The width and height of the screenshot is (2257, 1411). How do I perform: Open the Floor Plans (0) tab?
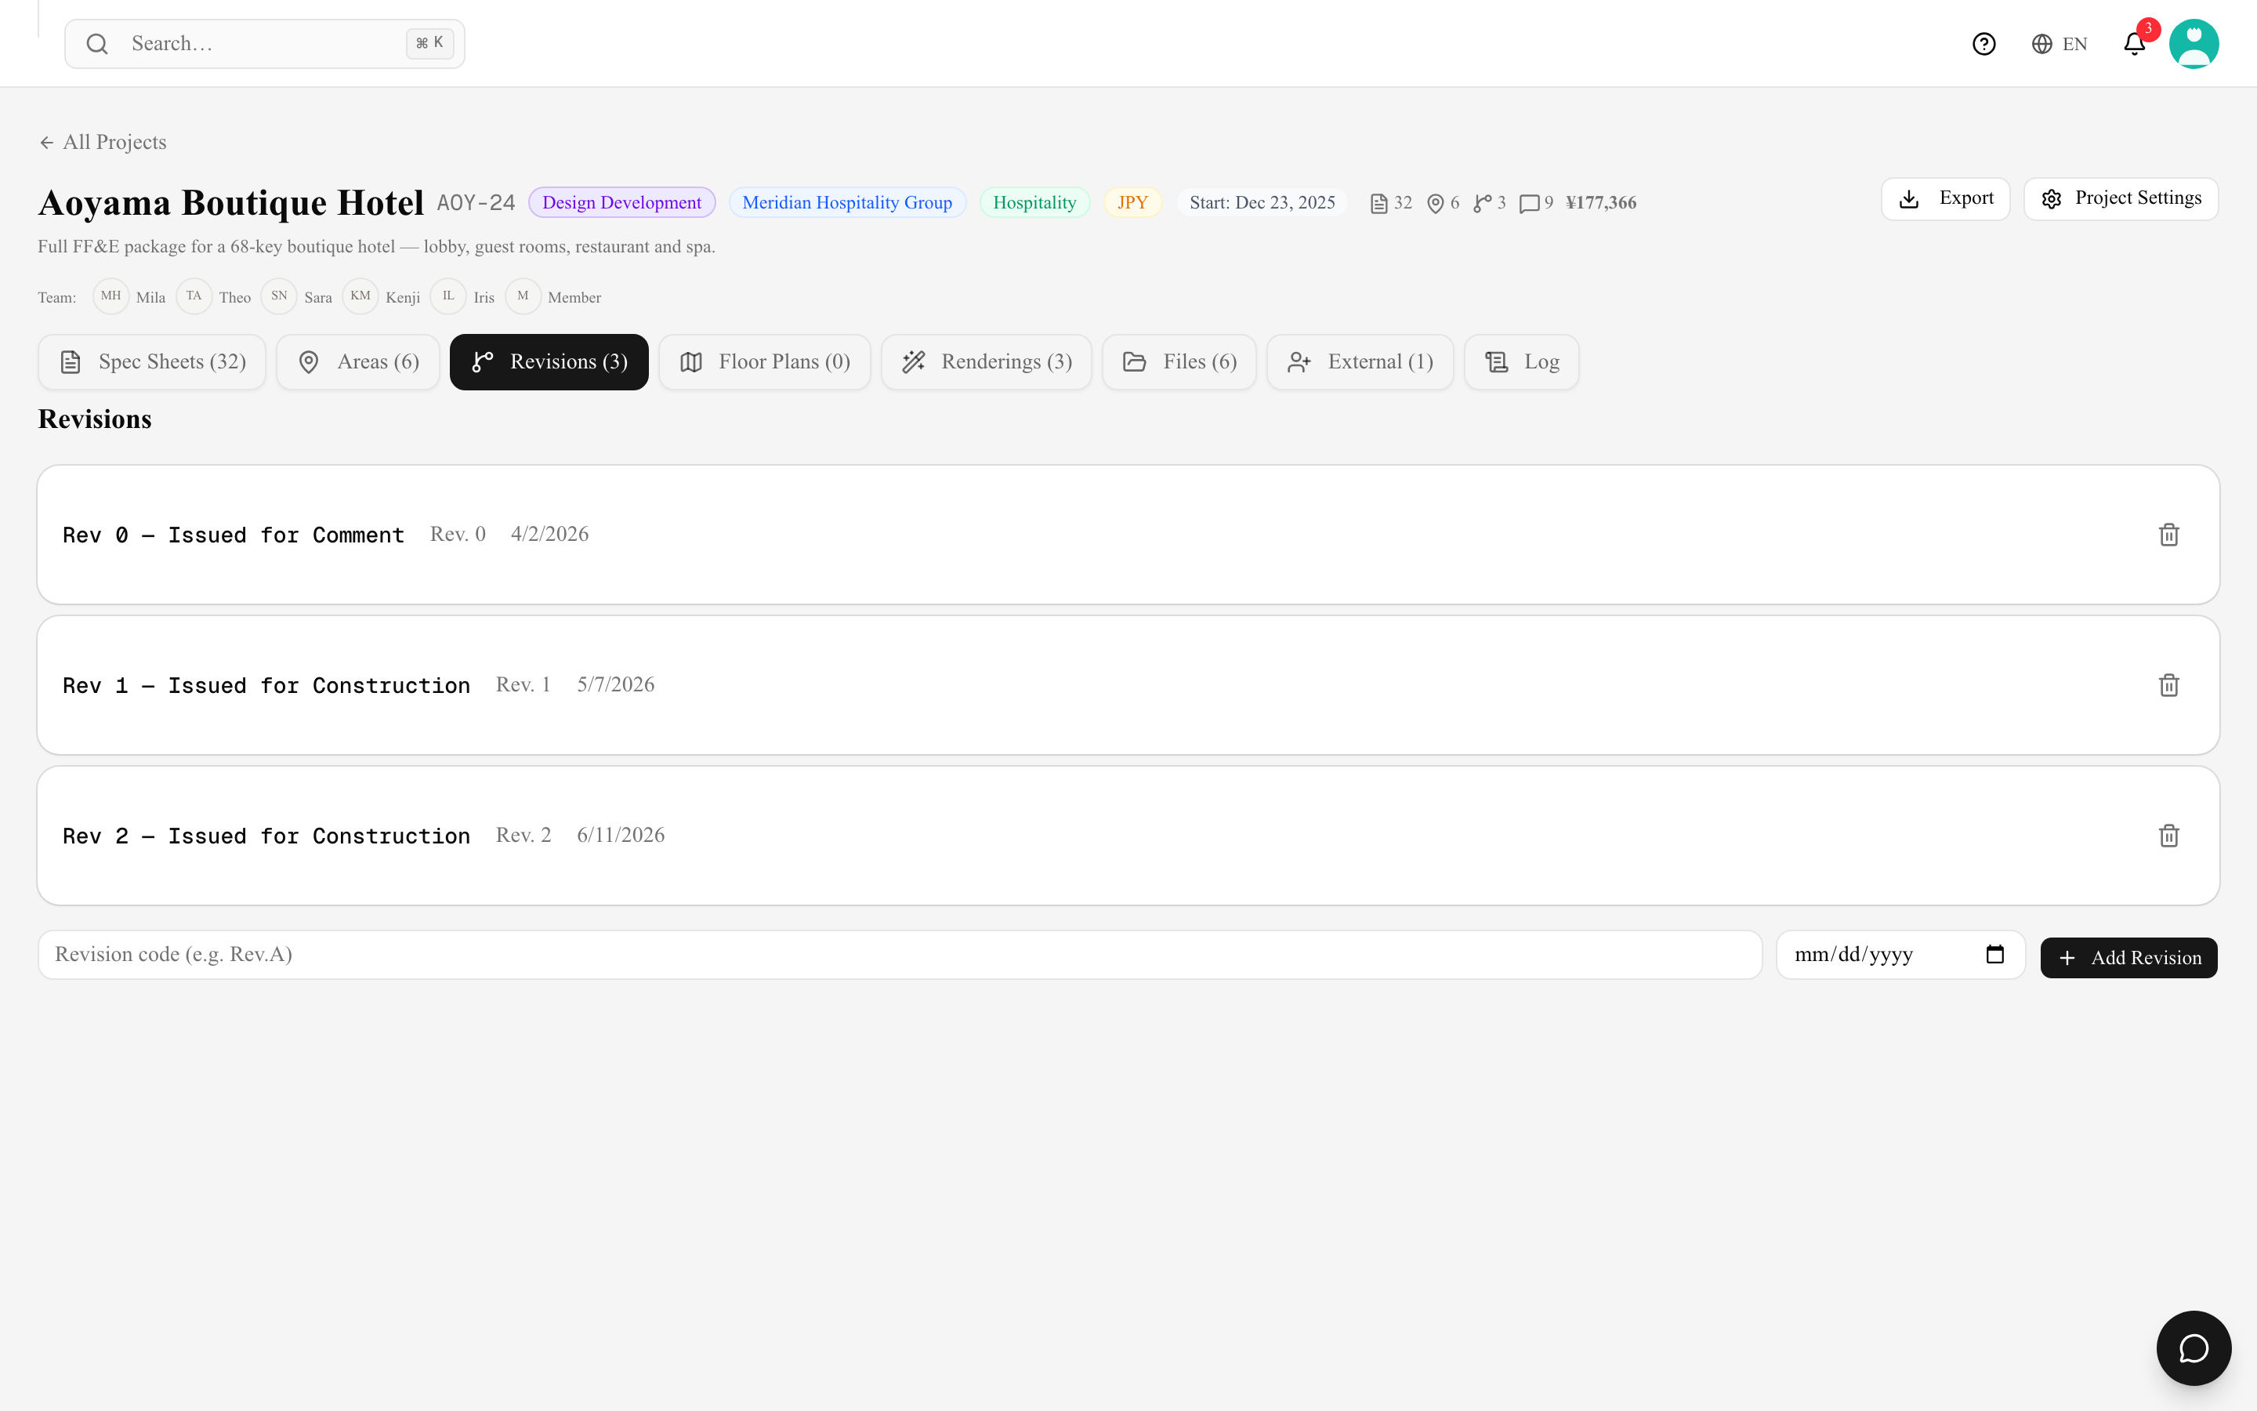pyautogui.click(x=765, y=362)
